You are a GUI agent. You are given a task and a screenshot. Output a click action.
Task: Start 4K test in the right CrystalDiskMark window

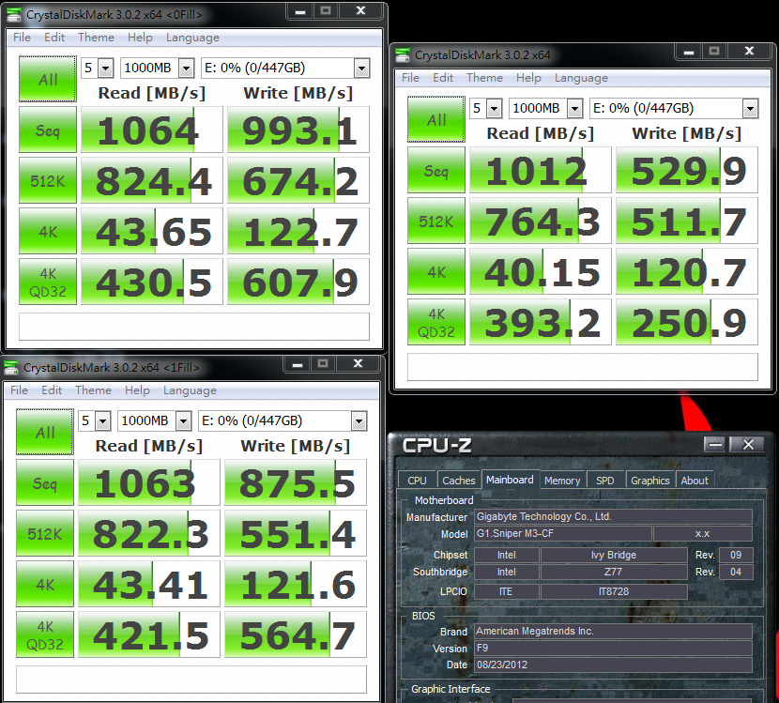point(436,271)
